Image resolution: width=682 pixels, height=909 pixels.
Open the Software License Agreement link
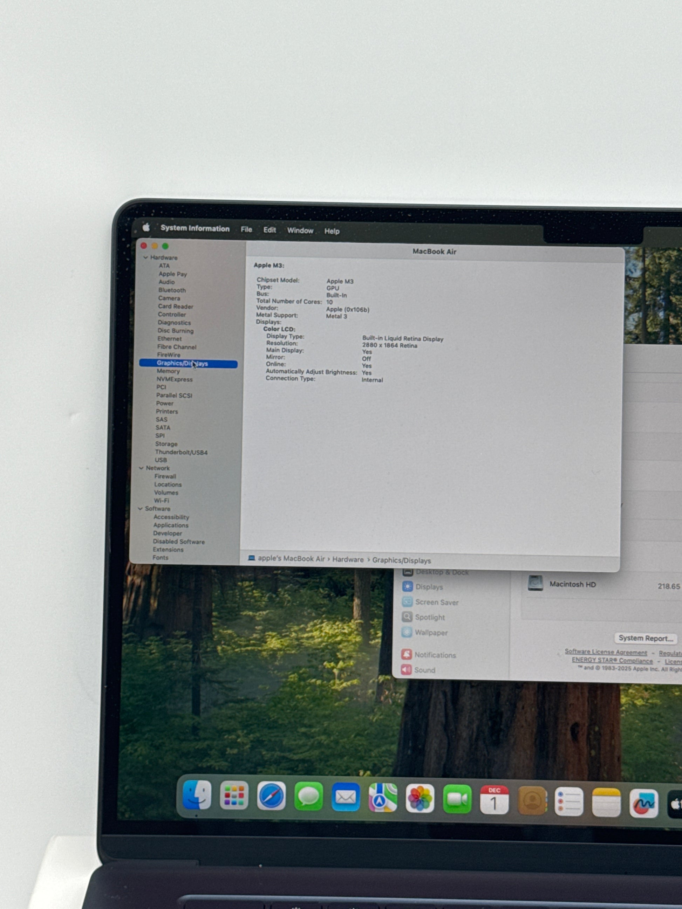pos(606,652)
